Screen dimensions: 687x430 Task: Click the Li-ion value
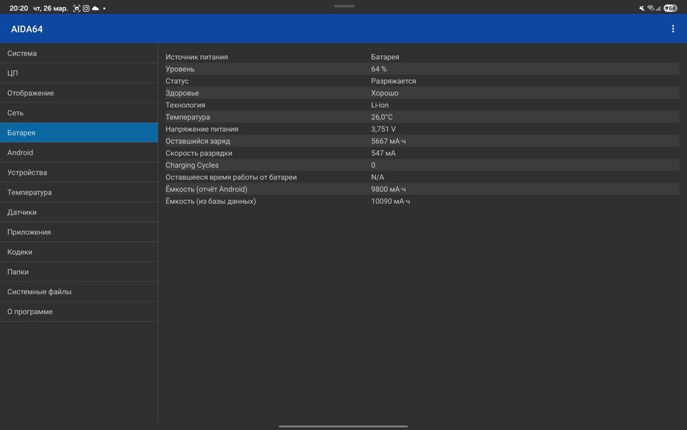pos(380,105)
